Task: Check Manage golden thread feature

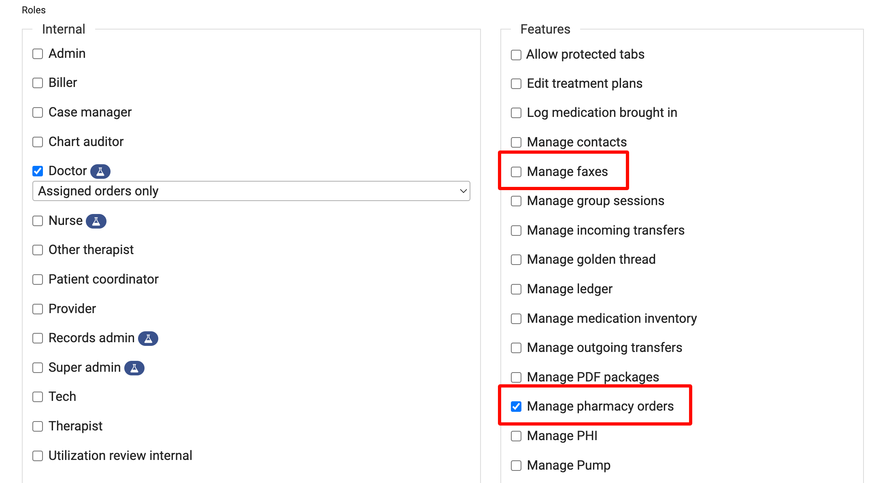Action: click(x=516, y=260)
